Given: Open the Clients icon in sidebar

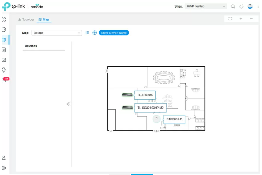Looking at the screenshot, I should [x=4, y=60].
